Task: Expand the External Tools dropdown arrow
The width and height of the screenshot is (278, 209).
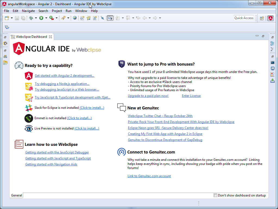Action: click(56, 18)
